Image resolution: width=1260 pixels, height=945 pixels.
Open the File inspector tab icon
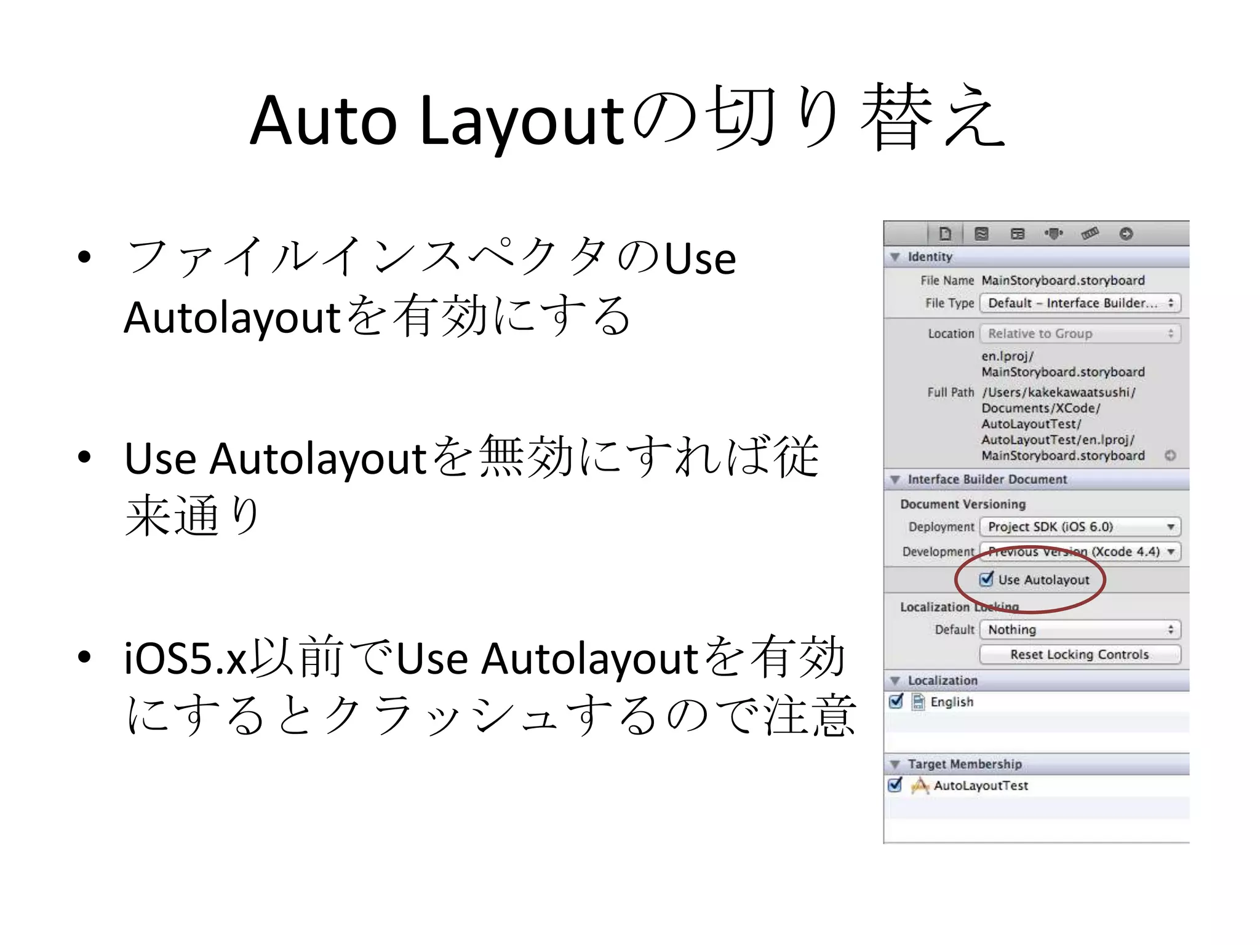coord(945,234)
